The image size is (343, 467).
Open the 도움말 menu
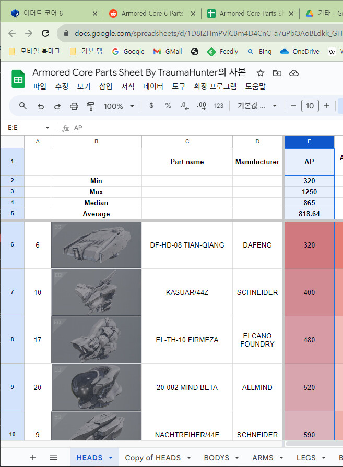[x=255, y=87]
